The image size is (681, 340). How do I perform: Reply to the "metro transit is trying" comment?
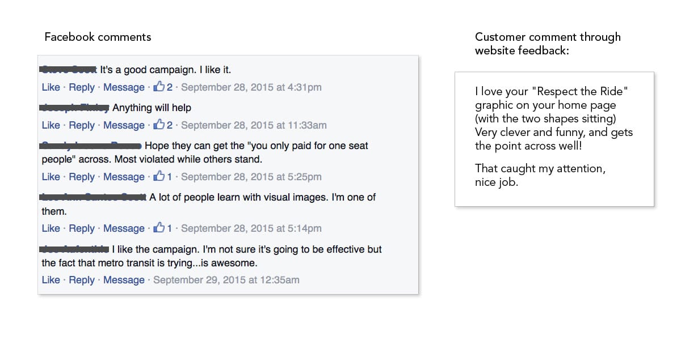click(x=82, y=280)
